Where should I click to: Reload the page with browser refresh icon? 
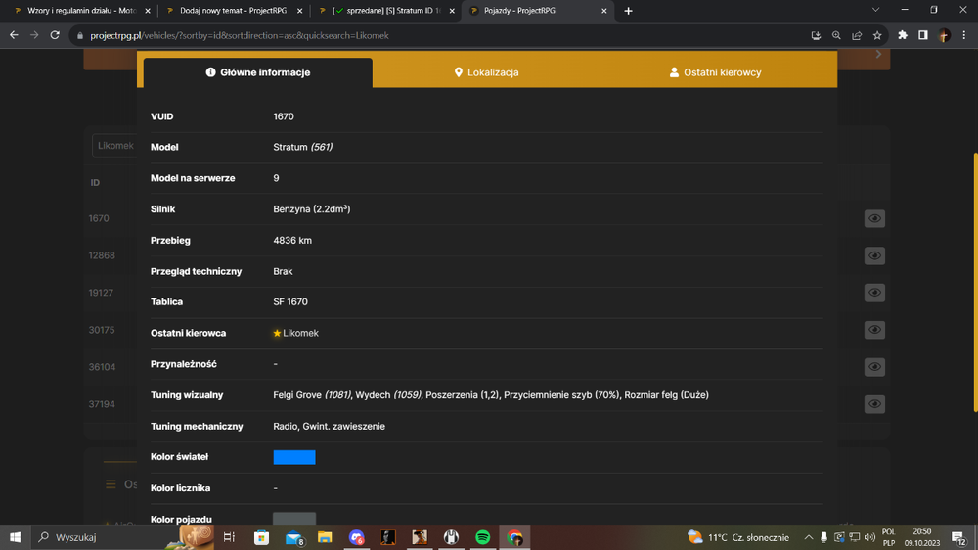click(55, 35)
